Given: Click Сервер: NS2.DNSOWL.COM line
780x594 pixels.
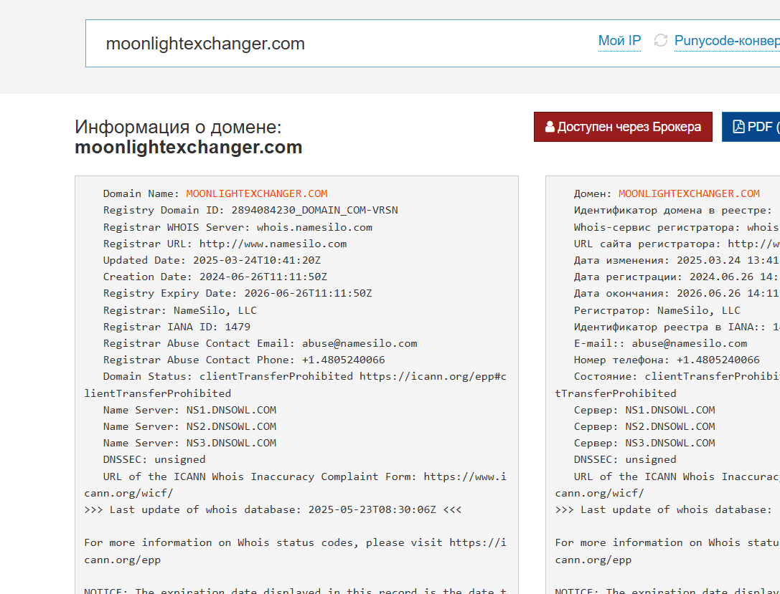Looking at the screenshot, I should tap(644, 426).
